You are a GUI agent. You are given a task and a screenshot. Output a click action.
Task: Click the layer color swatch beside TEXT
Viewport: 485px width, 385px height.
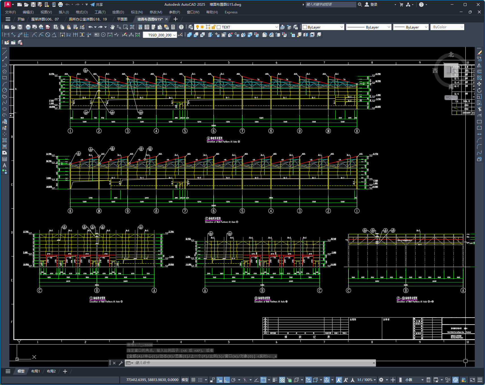click(219, 27)
